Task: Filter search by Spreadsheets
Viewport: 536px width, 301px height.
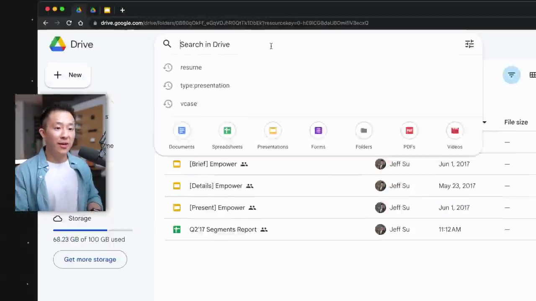Action: [x=227, y=136]
